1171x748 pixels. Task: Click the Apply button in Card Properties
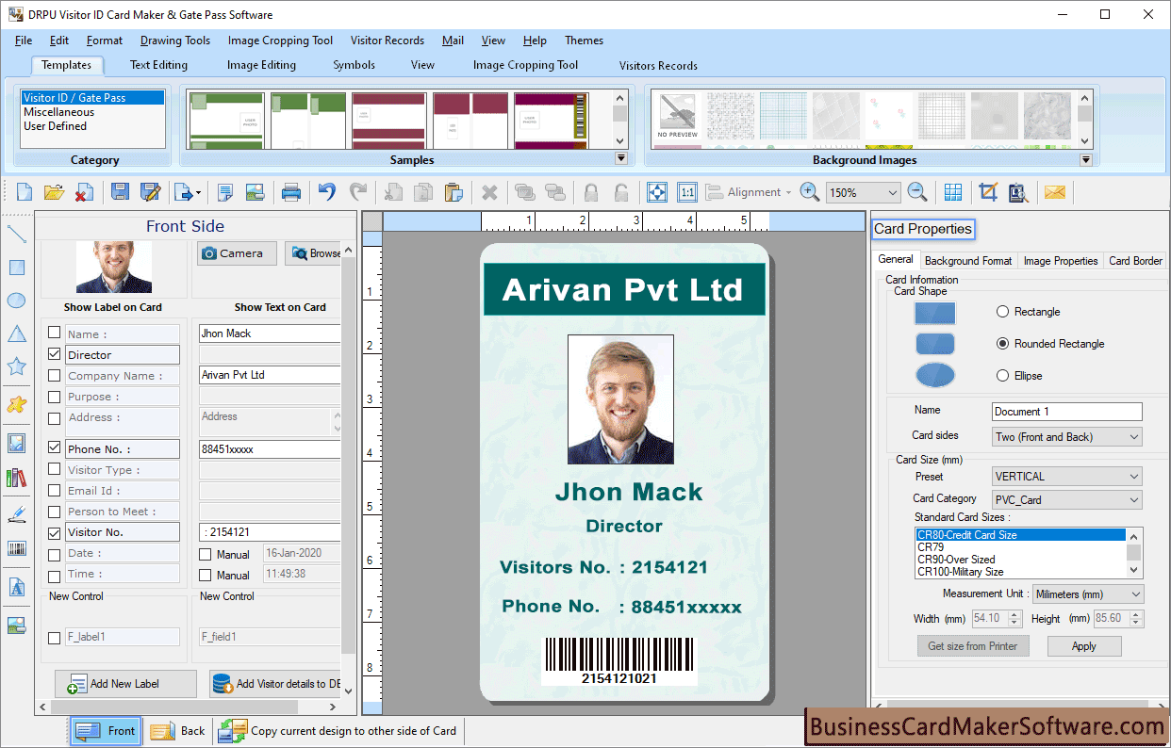click(x=1083, y=646)
